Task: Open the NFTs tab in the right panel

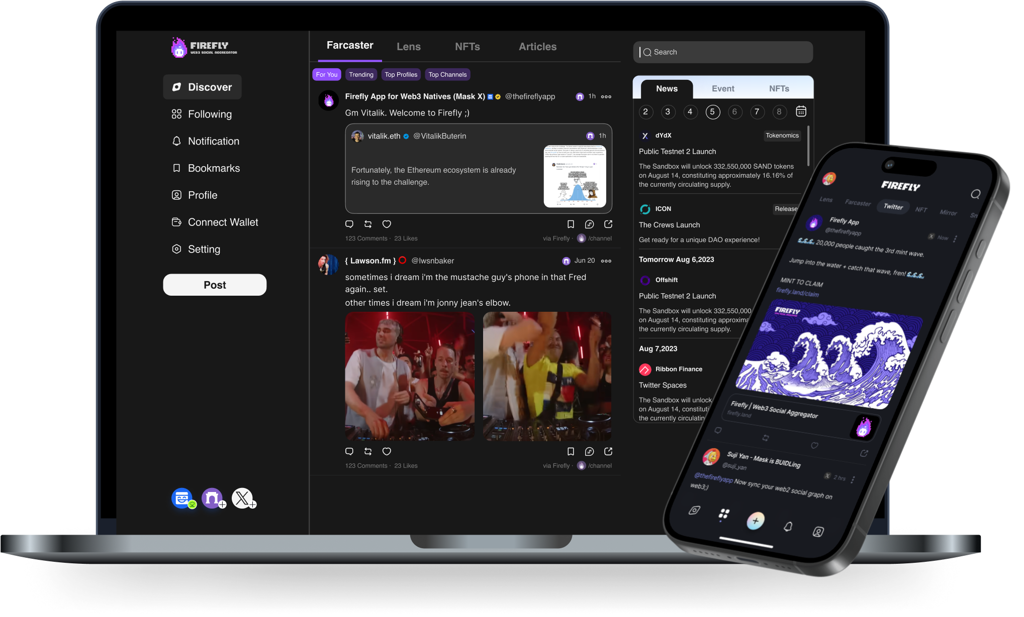Action: point(779,89)
